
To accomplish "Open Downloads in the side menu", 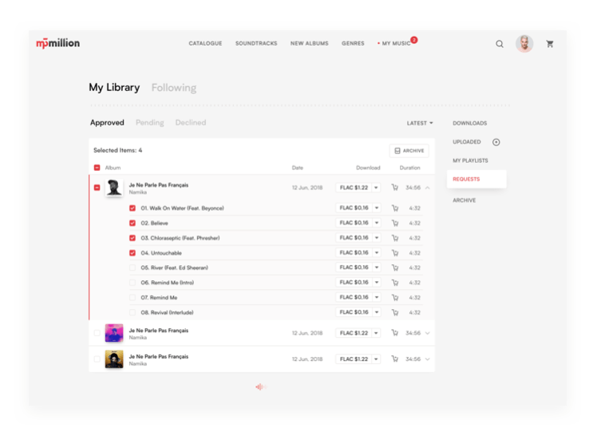I will pos(469,123).
